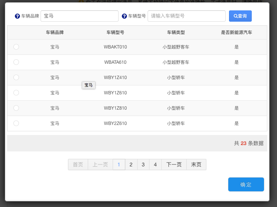Click 末页 to jump to the last page
Screen dimensions: 277x207
coord(196,164)
